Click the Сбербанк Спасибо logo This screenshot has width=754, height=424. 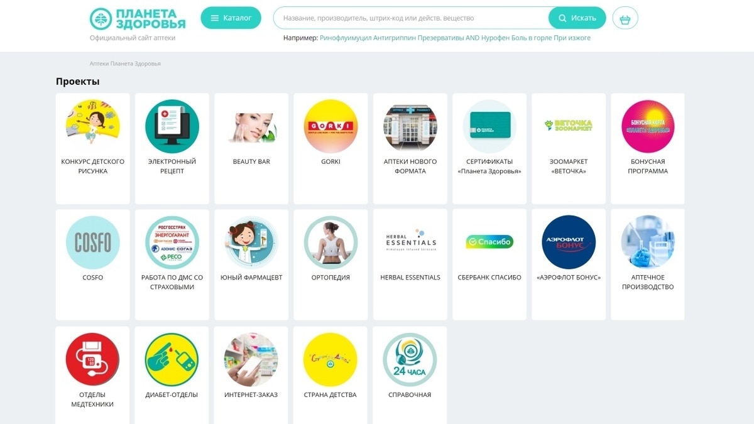[x=489, y=242]
